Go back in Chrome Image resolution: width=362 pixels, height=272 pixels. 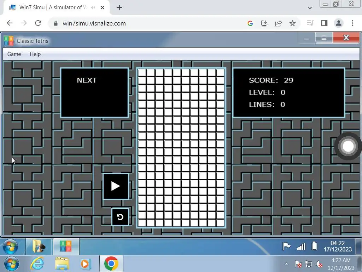point(10,23)
